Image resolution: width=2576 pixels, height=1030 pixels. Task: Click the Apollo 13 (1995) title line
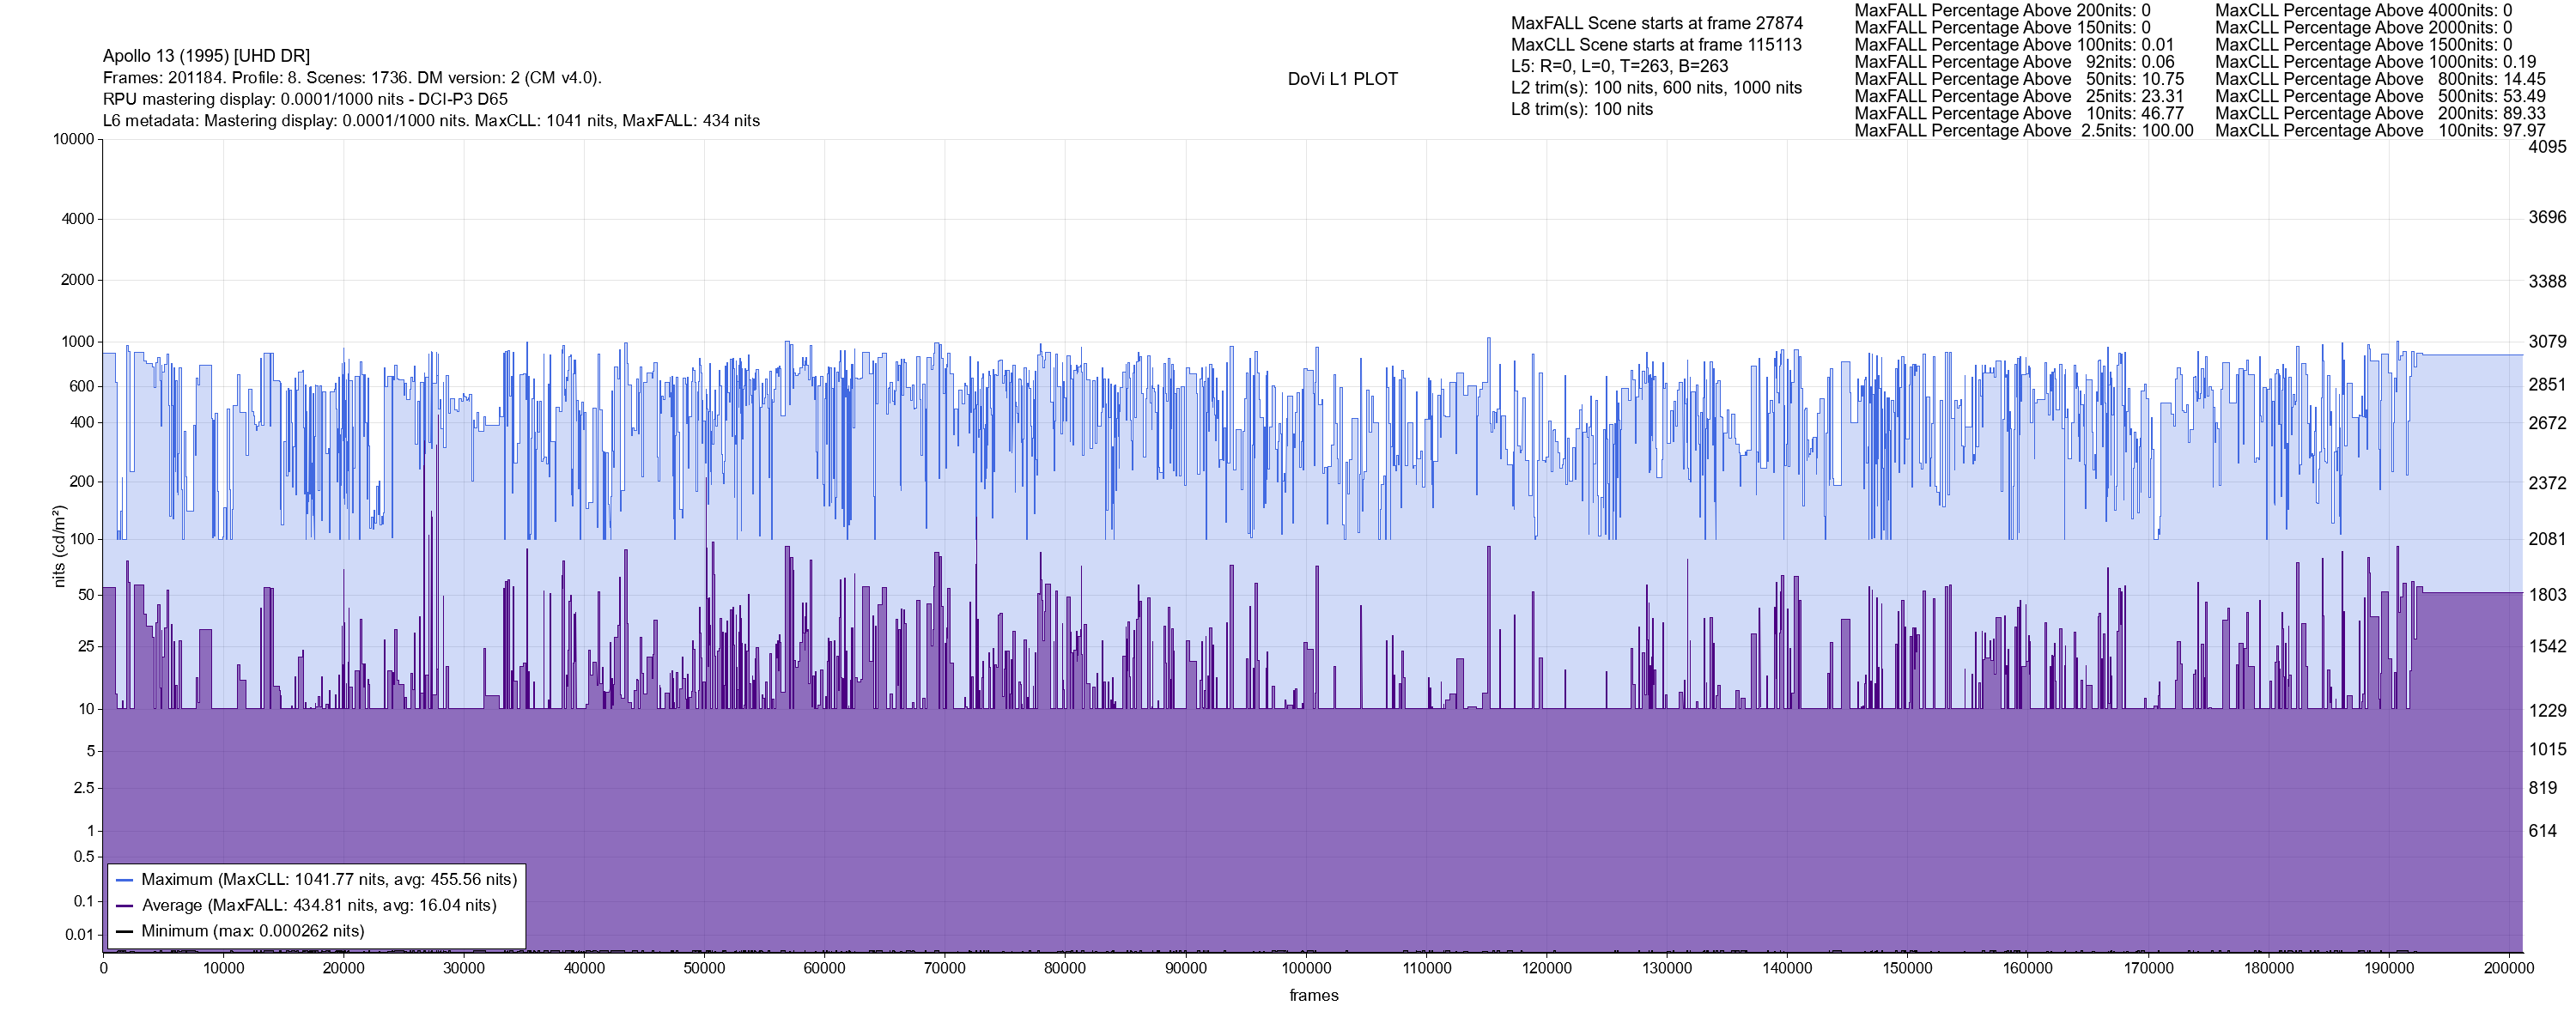coord(206,56)
